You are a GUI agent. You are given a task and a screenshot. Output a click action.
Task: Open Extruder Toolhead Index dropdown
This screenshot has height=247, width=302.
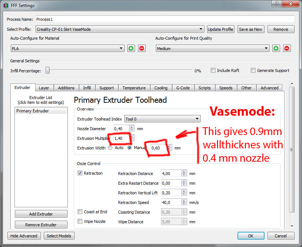(x=163, y=119)
